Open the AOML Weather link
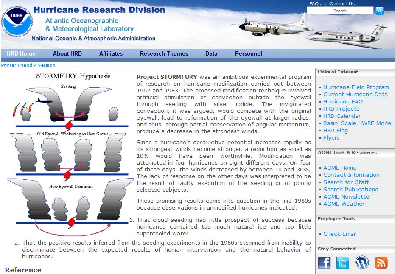Image resolution: width=395 pixels, height=274 pixels. [x=344, y=204]
